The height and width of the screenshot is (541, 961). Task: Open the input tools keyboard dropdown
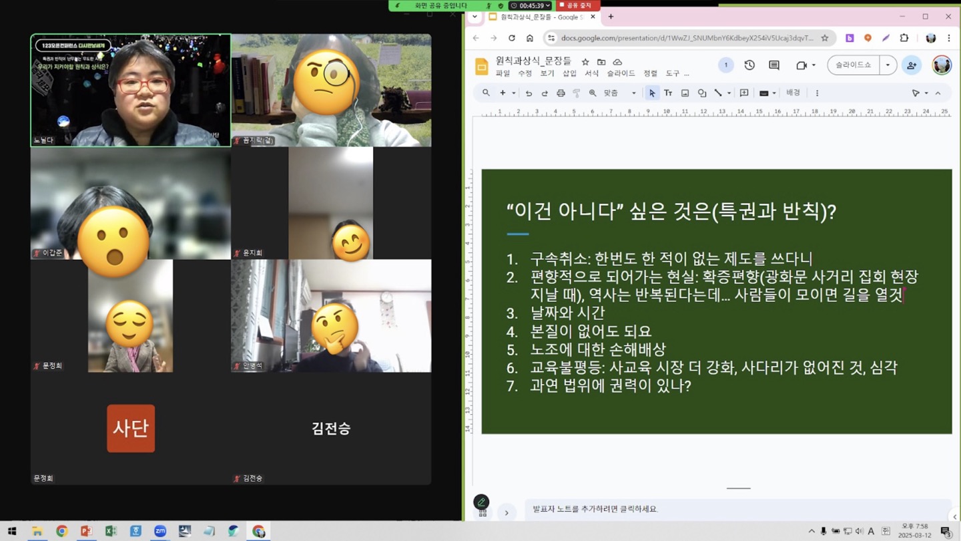[767, 93]
